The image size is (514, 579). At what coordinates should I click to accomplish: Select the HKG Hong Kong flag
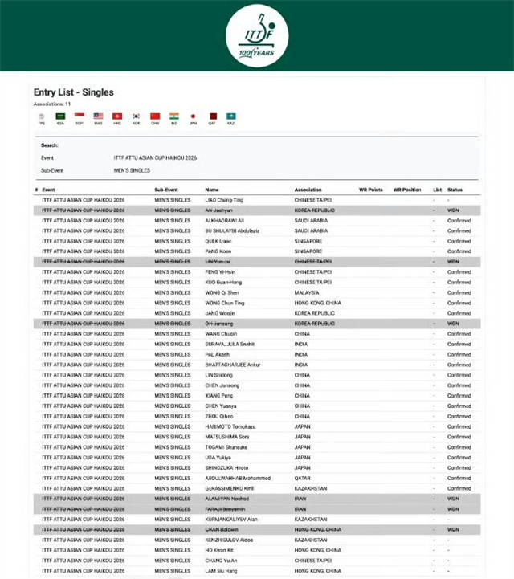(117, 116)
